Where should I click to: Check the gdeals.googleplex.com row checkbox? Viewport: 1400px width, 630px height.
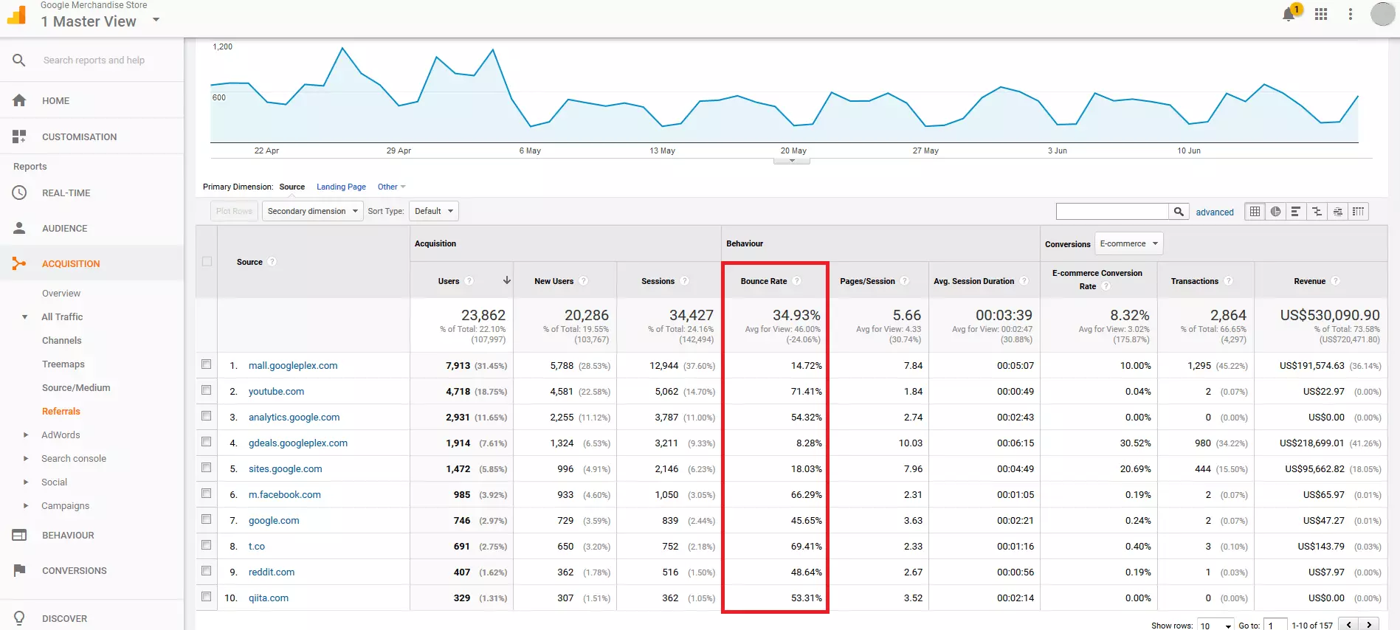point(207,442)
